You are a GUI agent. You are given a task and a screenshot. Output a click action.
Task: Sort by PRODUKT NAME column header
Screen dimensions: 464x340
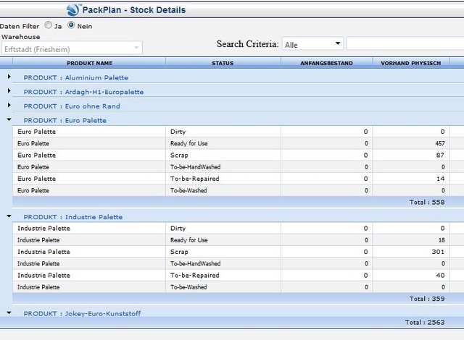[x=89, y=63]
